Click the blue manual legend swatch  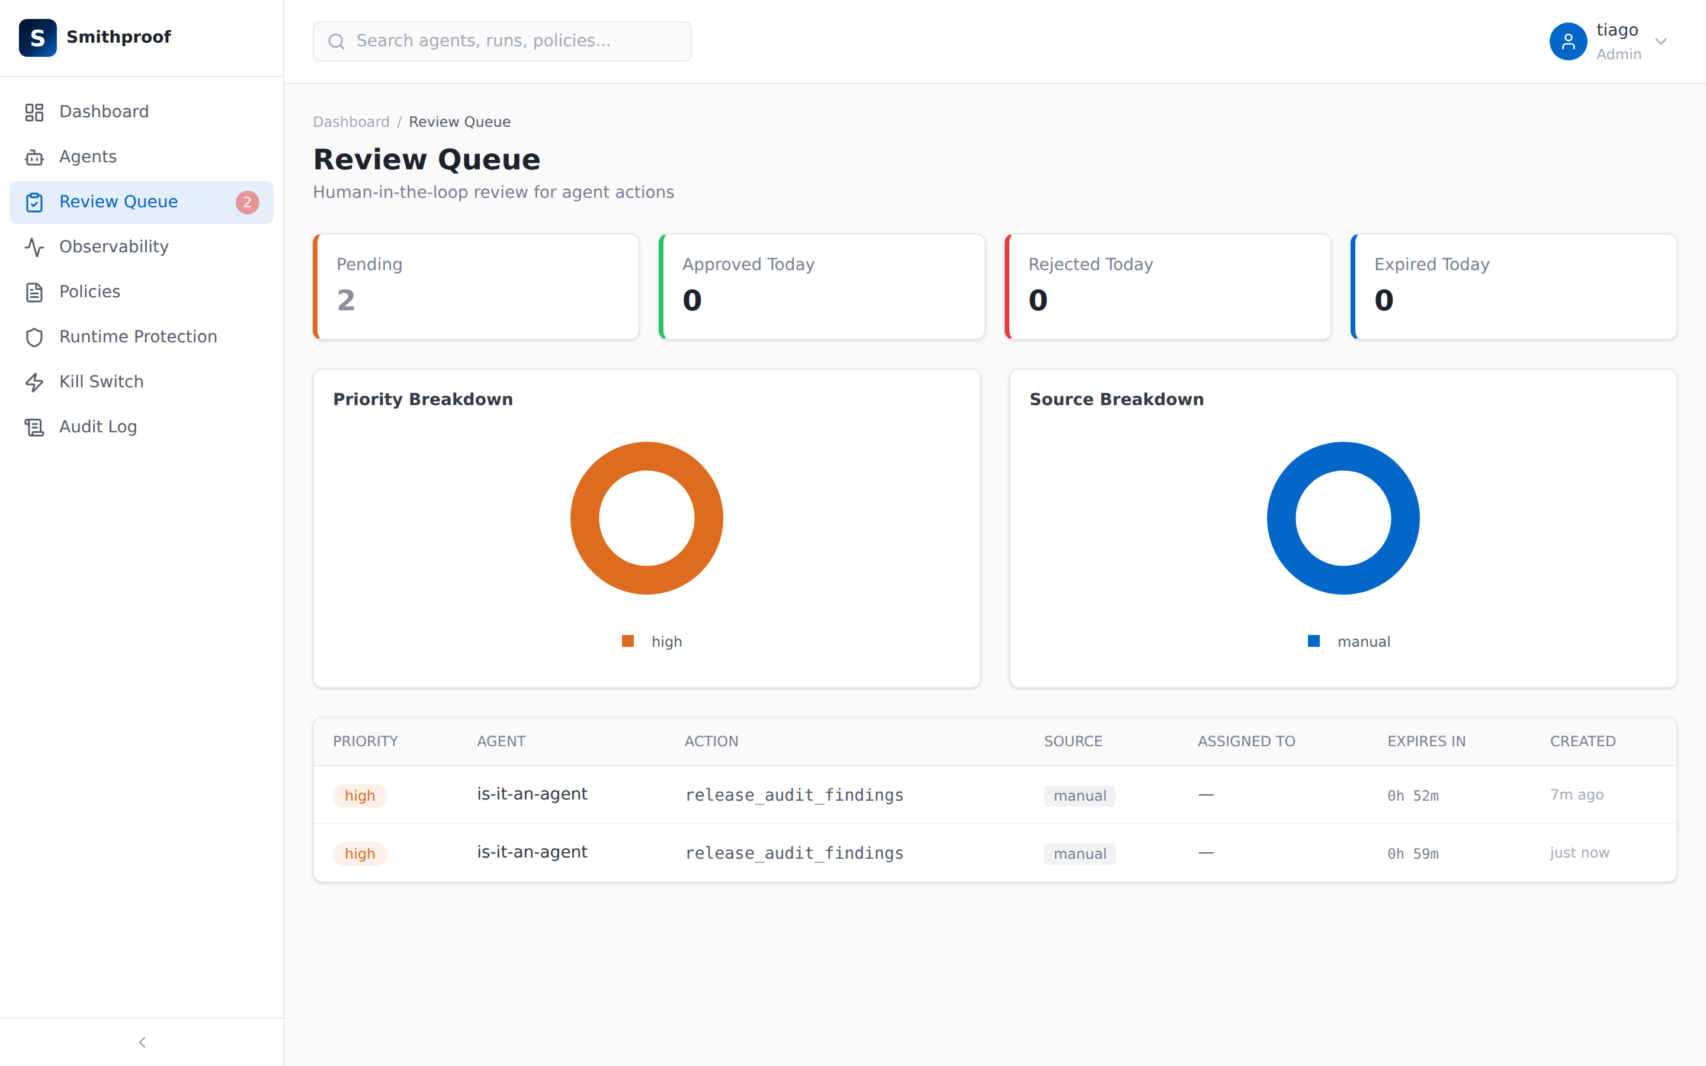1313,641
